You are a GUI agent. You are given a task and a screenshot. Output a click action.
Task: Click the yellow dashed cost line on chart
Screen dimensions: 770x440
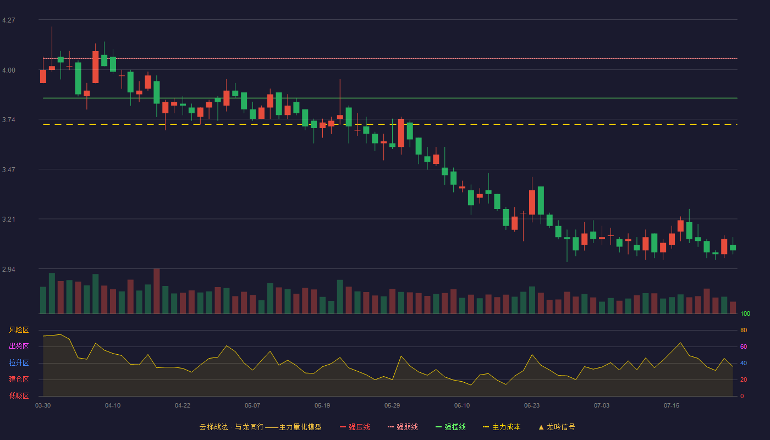[390, 124]
